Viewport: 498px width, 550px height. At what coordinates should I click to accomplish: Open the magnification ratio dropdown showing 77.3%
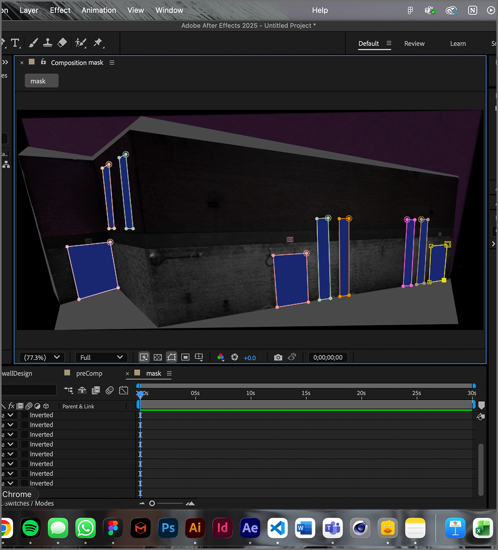click(x=42, y=357)
